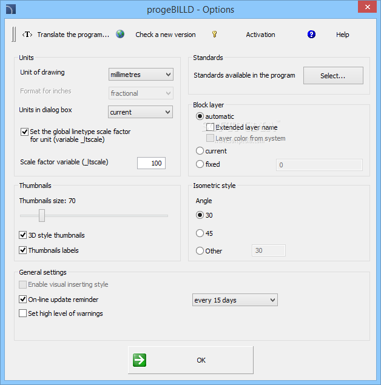Screen dimensions: 381x385
Task: Click the fixed layer name input field
Action: pos(319,165)
